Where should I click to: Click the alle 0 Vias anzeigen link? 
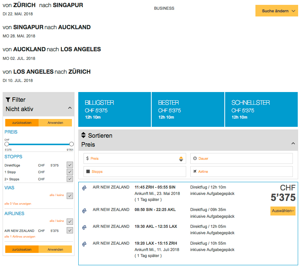tap(18, 204)
